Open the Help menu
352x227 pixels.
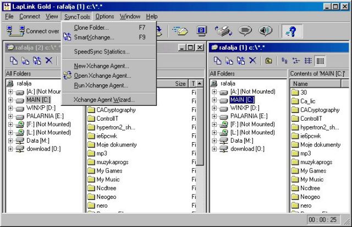pyautogui.click(x=152, y=17)
